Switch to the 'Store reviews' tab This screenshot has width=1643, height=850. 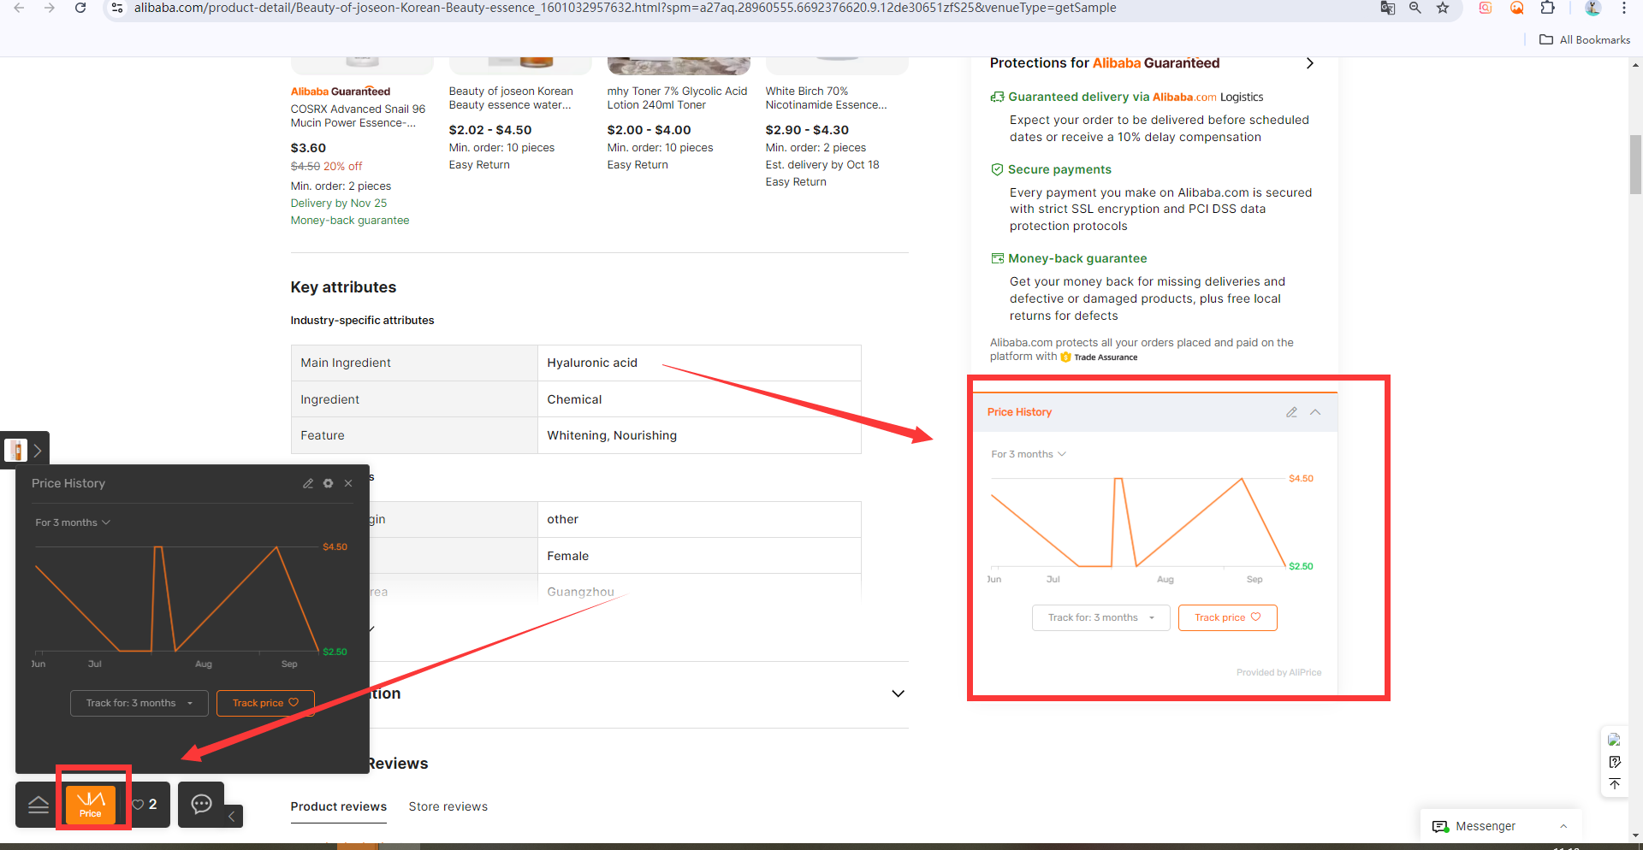pos(448,806)
